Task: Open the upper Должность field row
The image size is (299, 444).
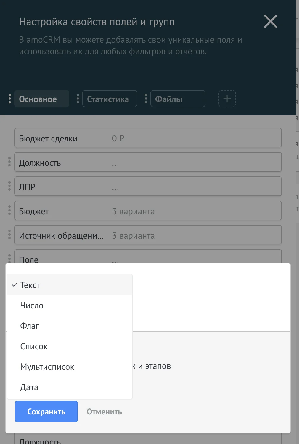Action: pos(148,162)
